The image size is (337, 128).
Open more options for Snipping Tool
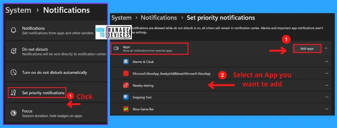point(327,97)
